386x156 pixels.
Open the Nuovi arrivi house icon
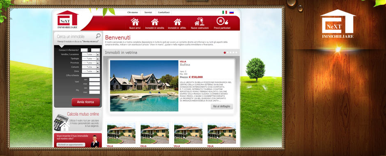tap(135, 22)
